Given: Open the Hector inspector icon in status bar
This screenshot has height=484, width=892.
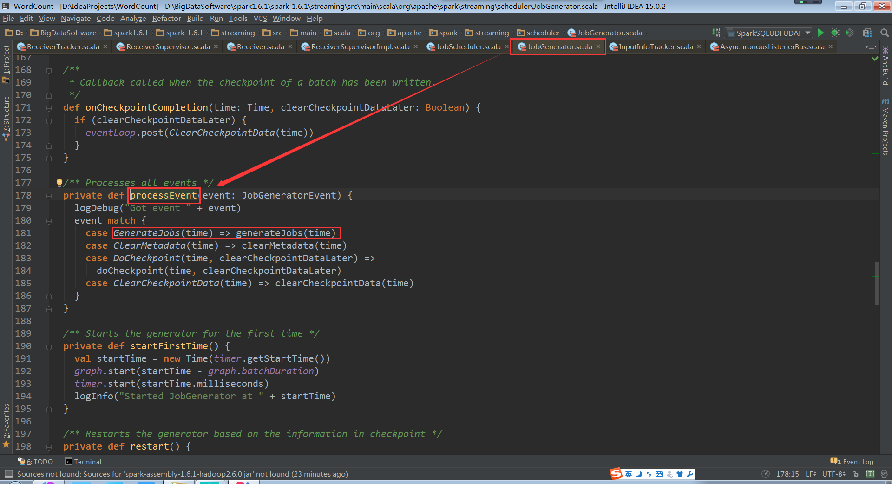Looking at the screenshot, I should click(884, 474).
